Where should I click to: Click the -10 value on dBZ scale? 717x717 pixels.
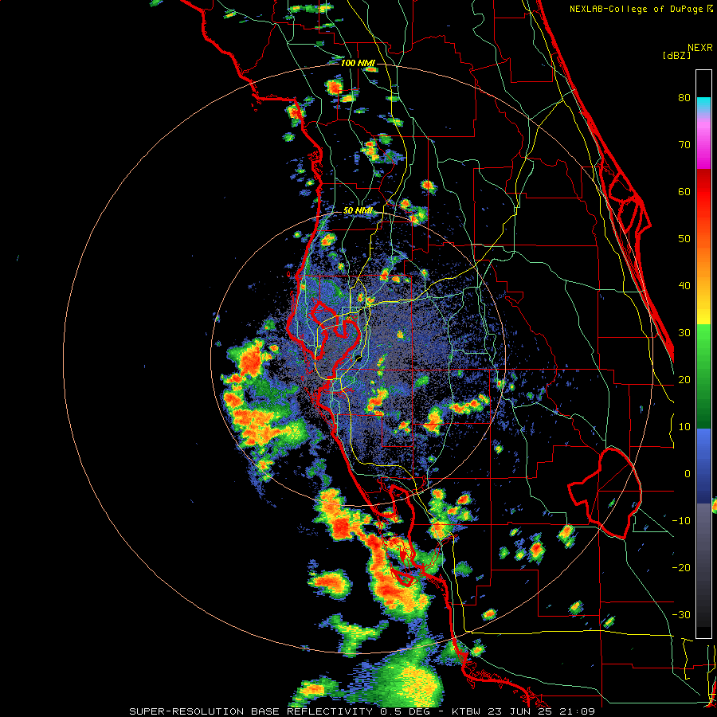(681, 521)
